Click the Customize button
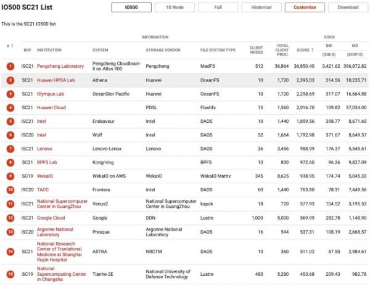370x285 pixels. tap(305, 7)
